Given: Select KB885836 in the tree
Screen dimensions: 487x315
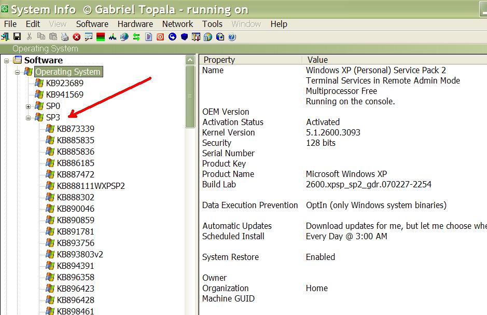Looking at the screenshot, I should click(x=76, y=152).
